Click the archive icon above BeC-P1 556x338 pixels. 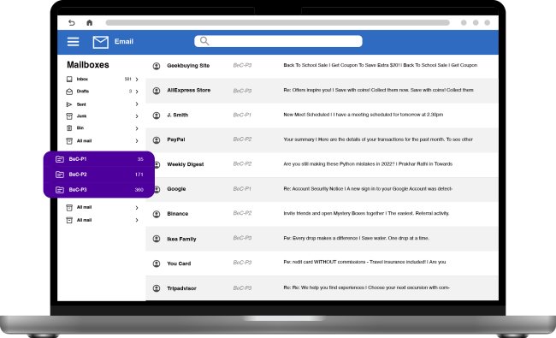[69, 141]
